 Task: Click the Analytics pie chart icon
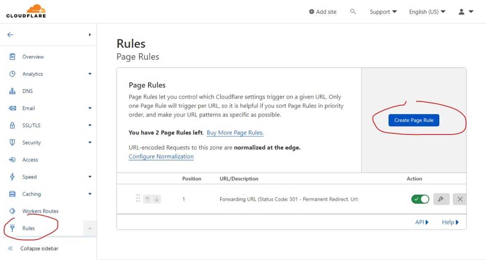(x=12, y=74)
